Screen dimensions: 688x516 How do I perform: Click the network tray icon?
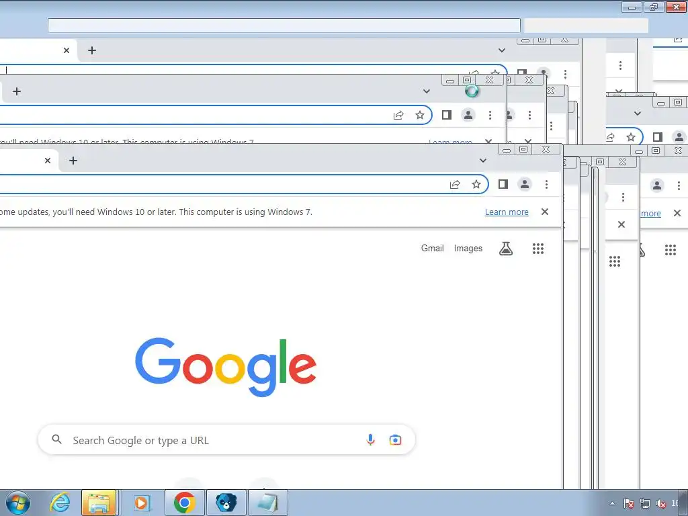coord(644,503)
